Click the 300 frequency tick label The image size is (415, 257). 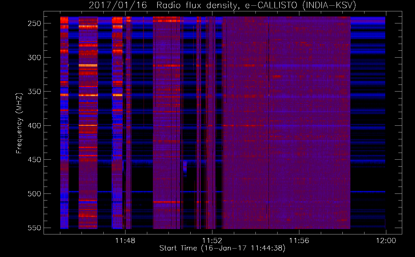(34, 58)
